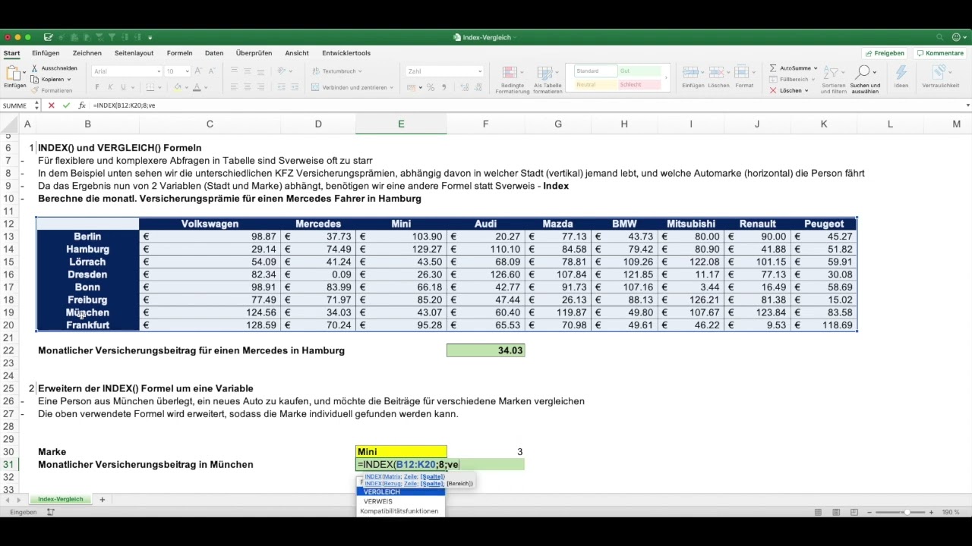Click Ausschneiden scissors icon
972x546 pixels.
click(x=35, y=68)
